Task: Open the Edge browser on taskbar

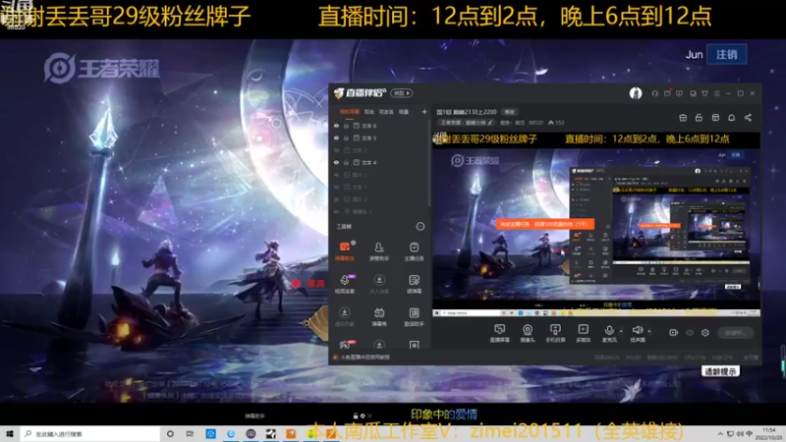Action: tap(231, 434)
